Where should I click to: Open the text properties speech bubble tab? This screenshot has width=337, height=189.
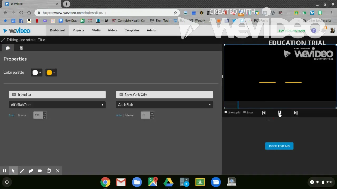click(8, 48)
